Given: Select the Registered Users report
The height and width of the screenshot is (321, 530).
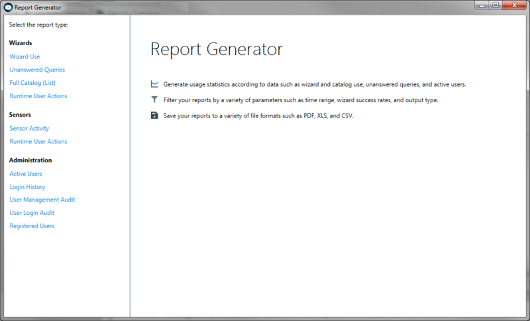Looking at the screenshot, I should [x=32, y=226].
